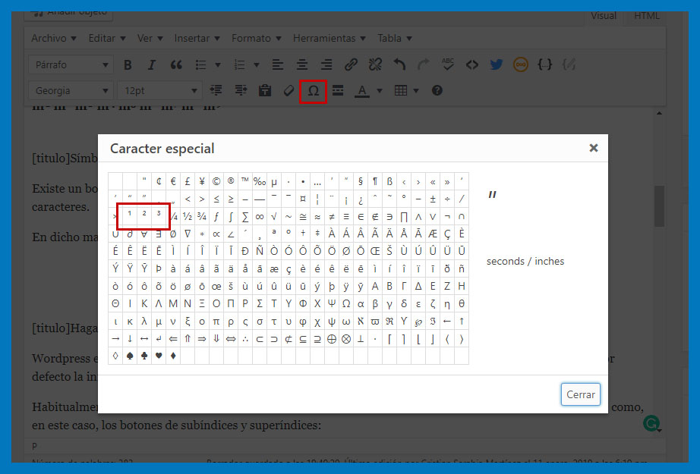Insert the copyright © character
Viewport: 700px width, 474px height.
216,181
